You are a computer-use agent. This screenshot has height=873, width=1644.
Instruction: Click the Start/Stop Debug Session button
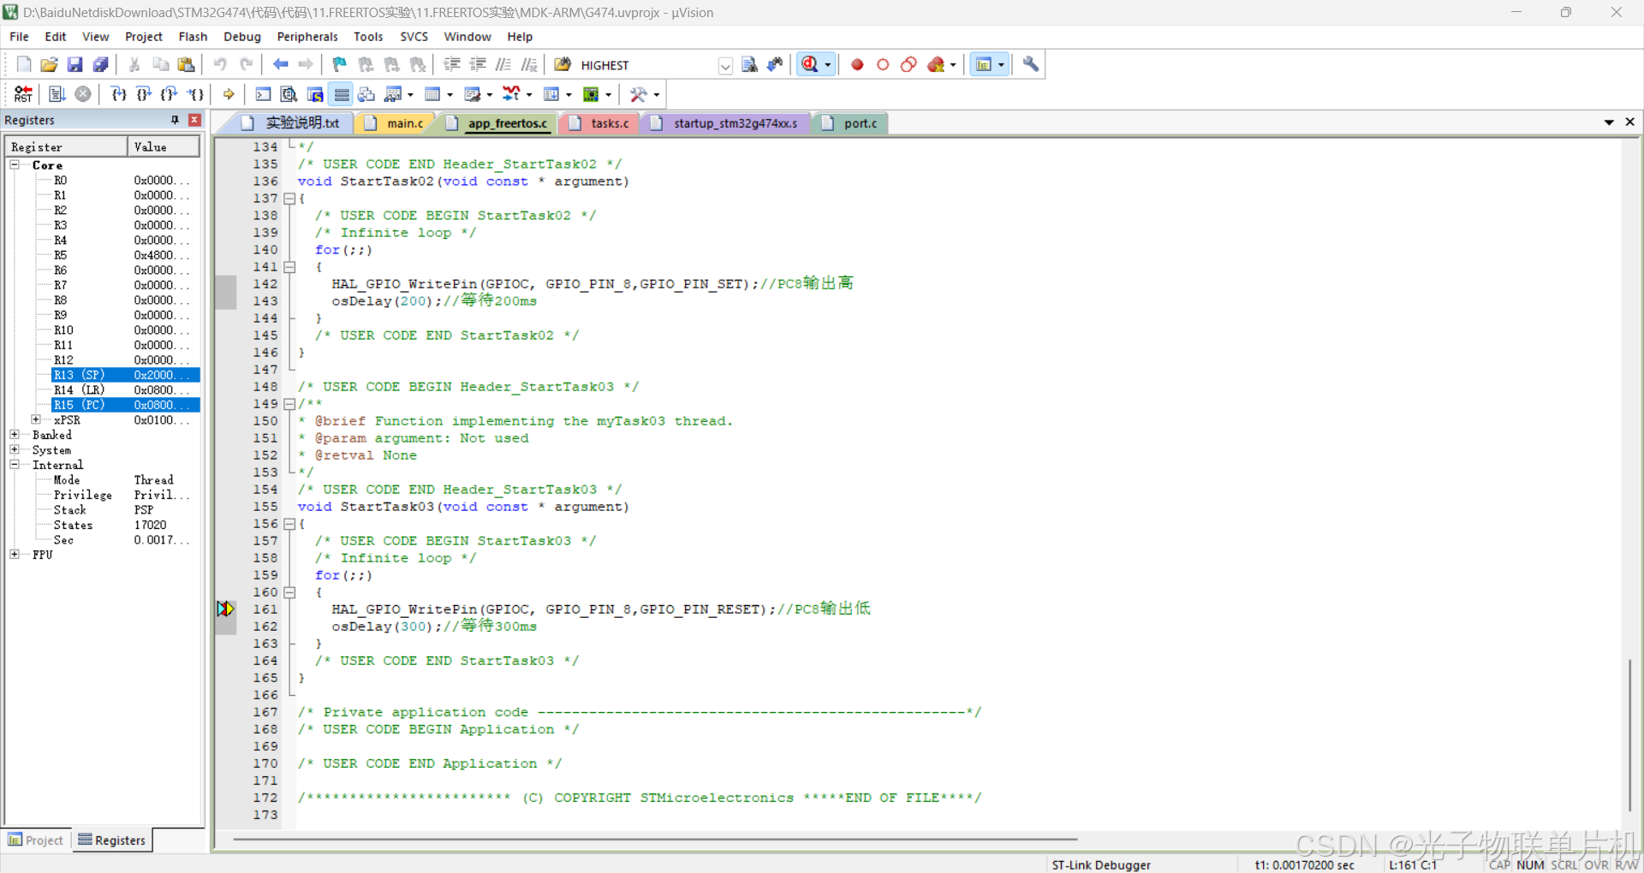[x=811, y=64]
